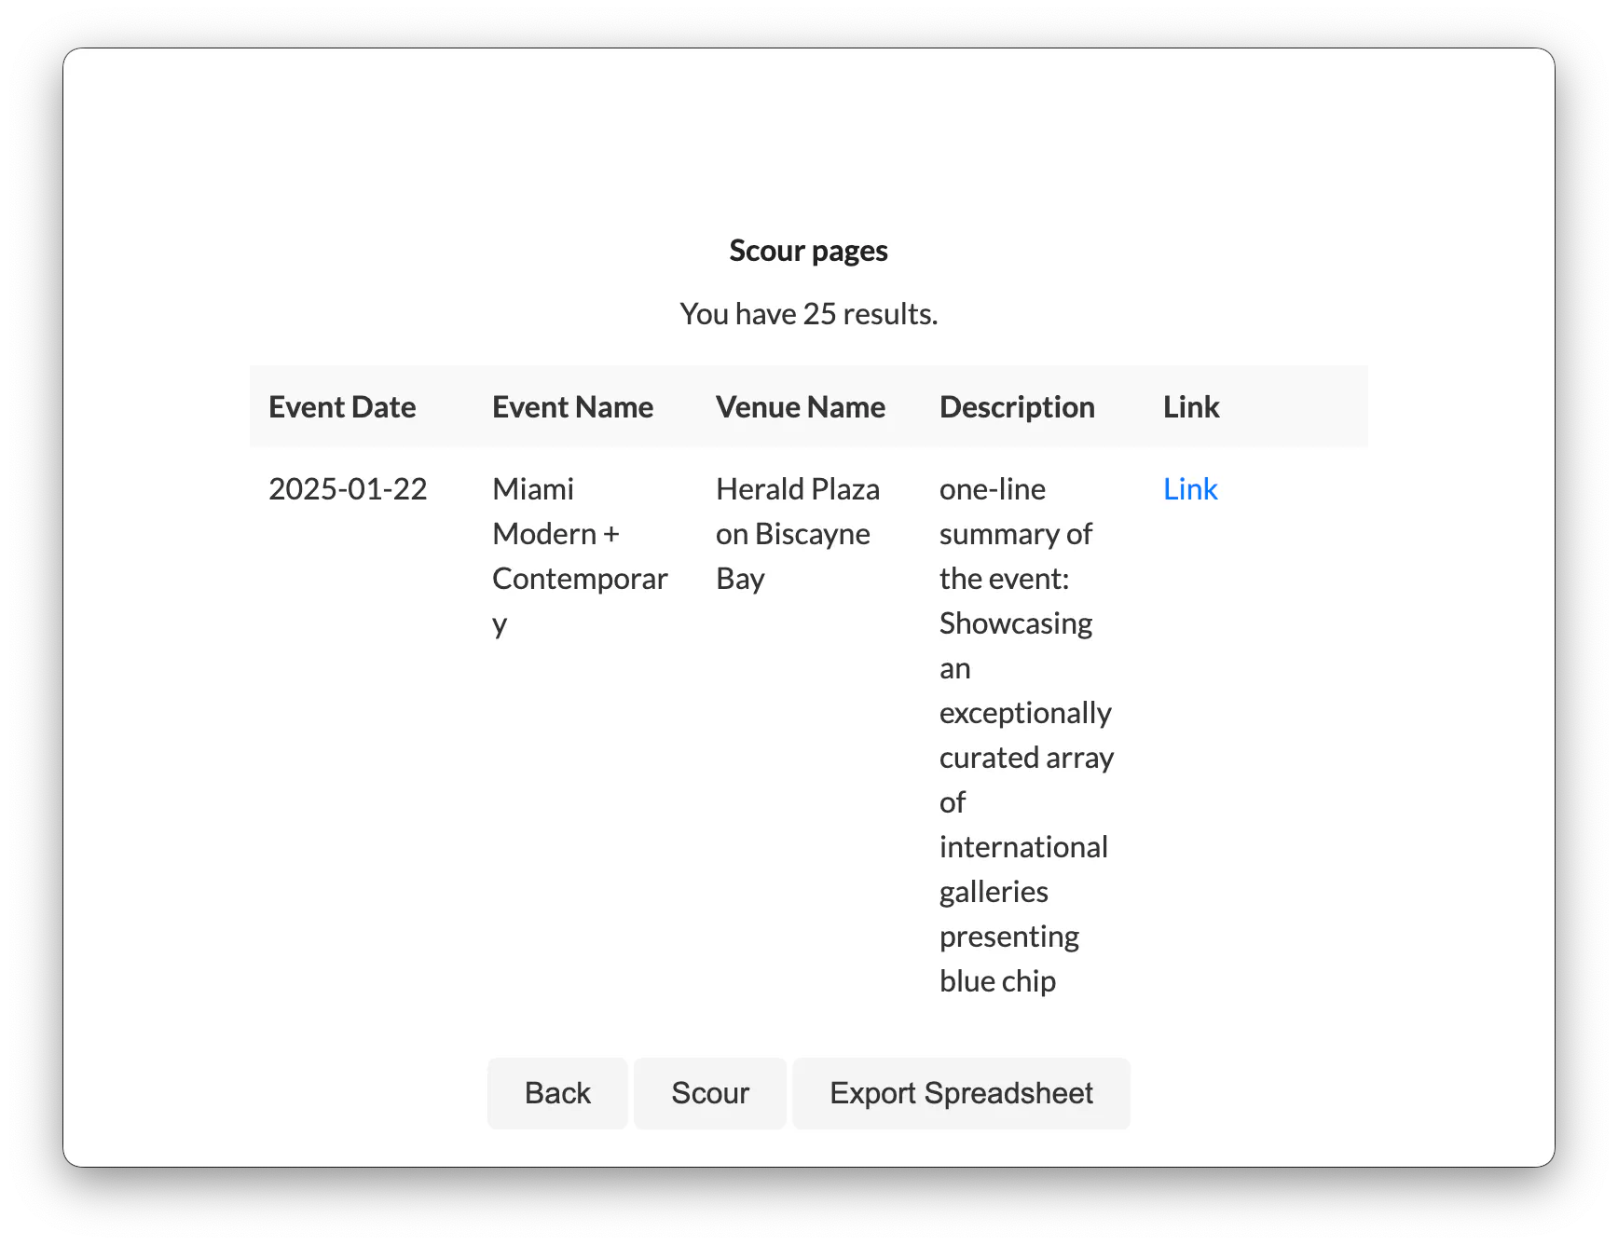The width and height of the screenshot is (1618, 1245).
Task: Open the Link for Miami Modern event
Action: [1190, 489]
